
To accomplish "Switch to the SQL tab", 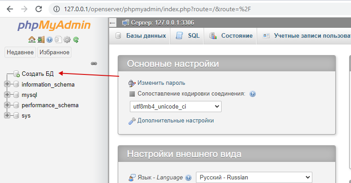I will [187, 36].
